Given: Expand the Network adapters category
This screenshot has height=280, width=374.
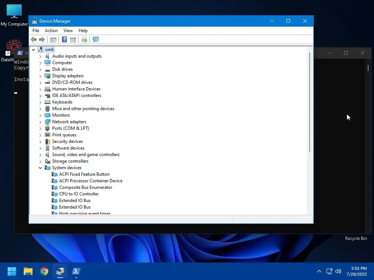Looking at the screenshot, I should (40, 122).
